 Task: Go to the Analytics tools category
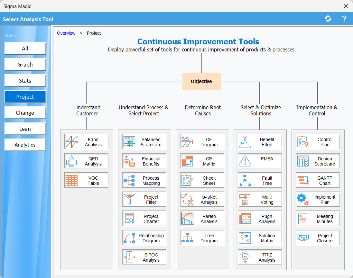tap(25, 145)
